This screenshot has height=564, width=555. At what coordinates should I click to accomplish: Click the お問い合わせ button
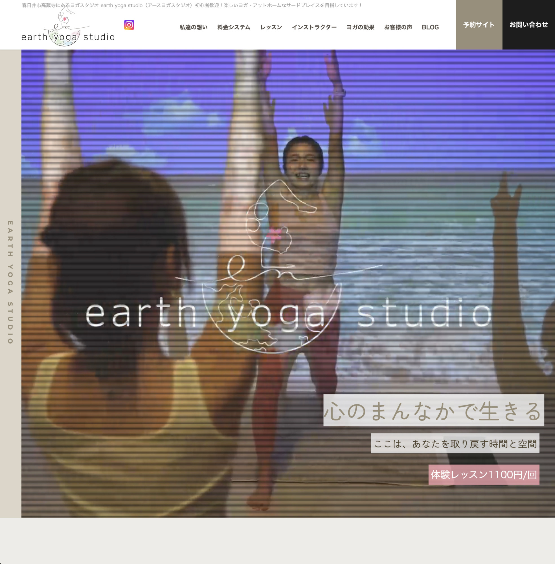click(528, 25)
